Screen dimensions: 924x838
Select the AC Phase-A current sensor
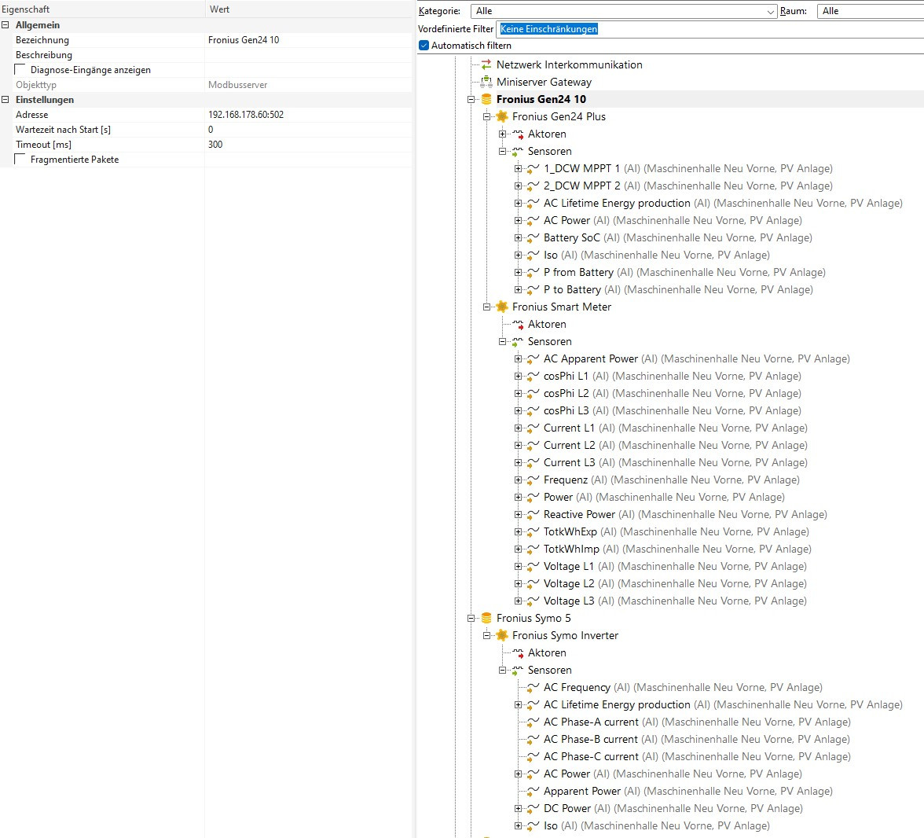coord(696,722)
